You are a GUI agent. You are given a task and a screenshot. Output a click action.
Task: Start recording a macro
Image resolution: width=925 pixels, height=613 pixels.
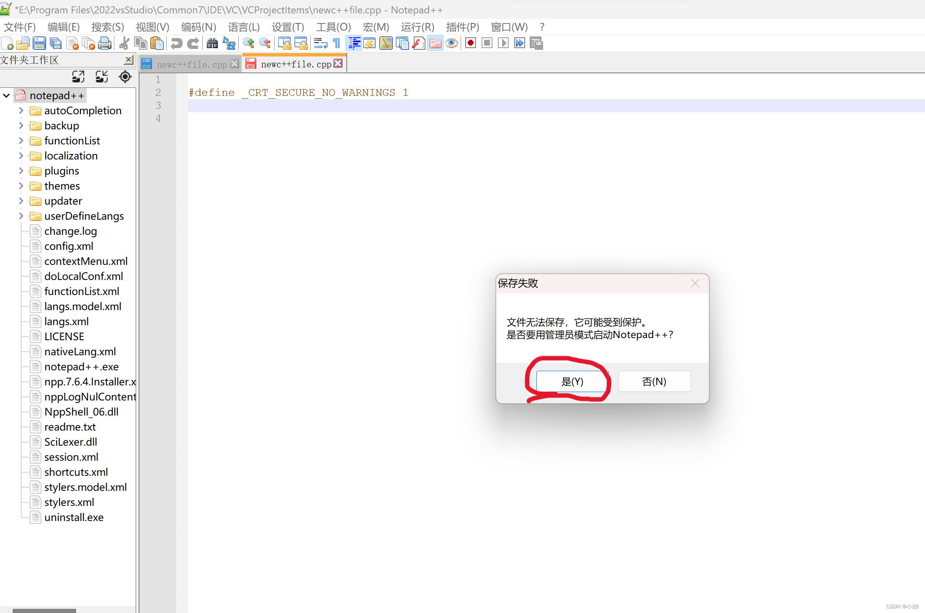[470, 43]
